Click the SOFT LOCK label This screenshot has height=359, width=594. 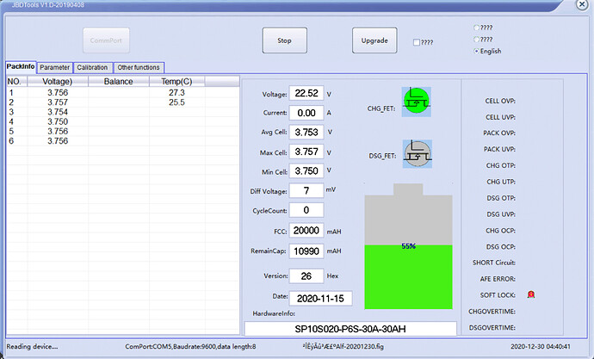[498, 295]
